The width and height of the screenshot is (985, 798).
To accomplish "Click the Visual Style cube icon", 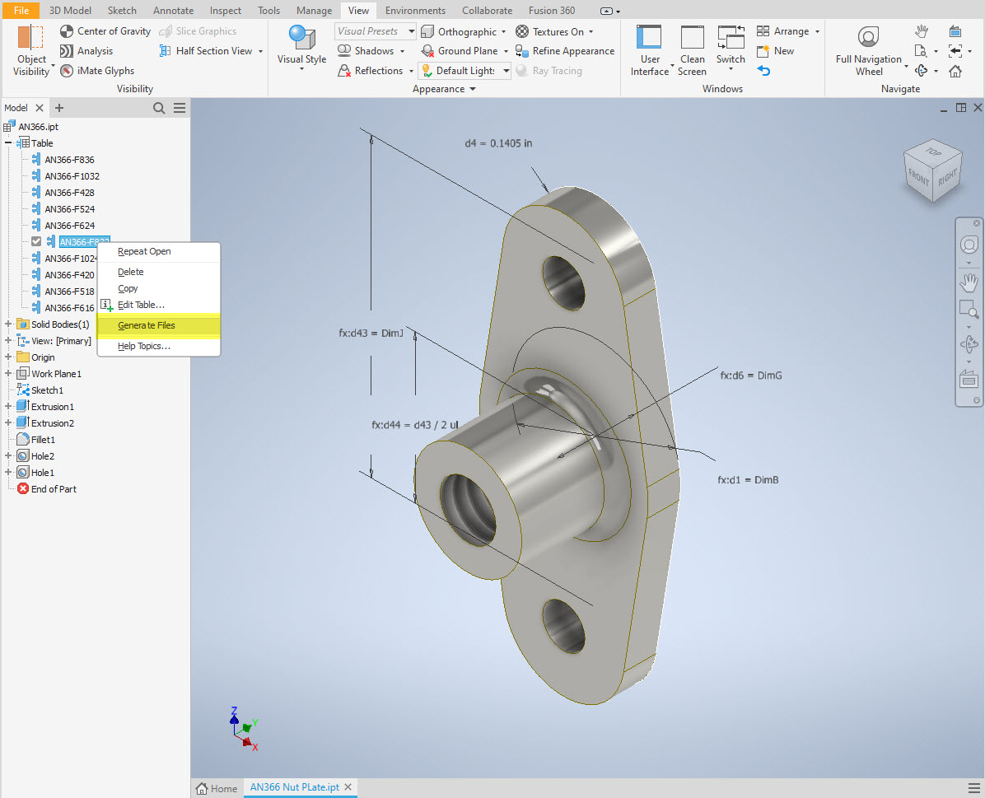I will 301,40.
